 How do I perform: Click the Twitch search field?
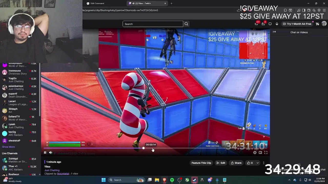tap(153, 24)
